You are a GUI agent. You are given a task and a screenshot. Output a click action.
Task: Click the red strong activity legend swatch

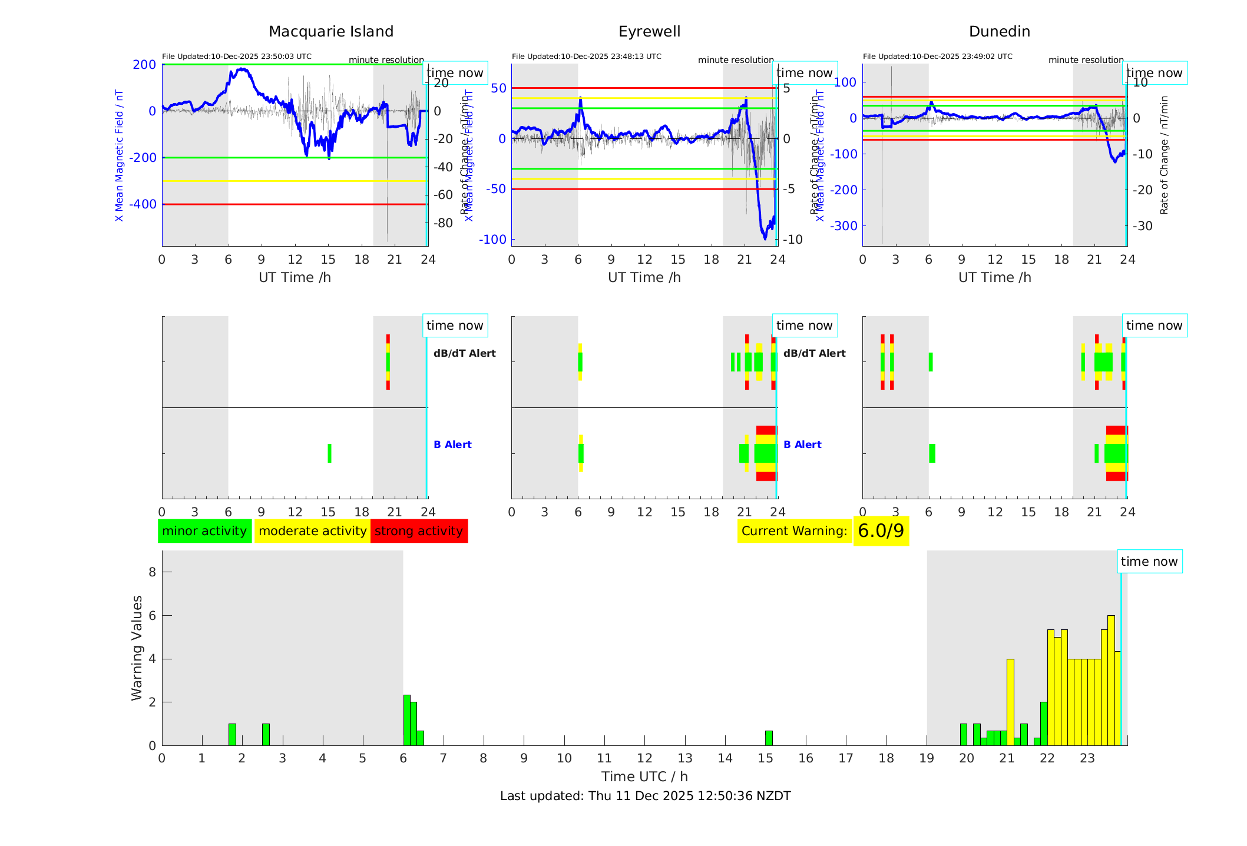tap(419, 531)
